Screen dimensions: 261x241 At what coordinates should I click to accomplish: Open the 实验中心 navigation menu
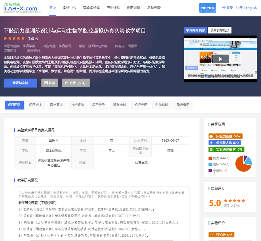[69, 8]
